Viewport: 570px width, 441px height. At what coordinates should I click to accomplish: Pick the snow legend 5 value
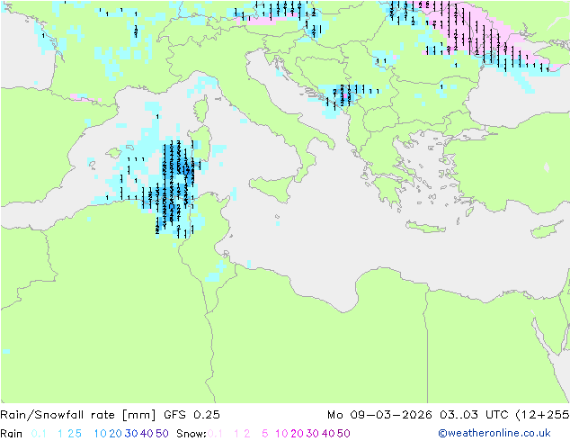265,434
